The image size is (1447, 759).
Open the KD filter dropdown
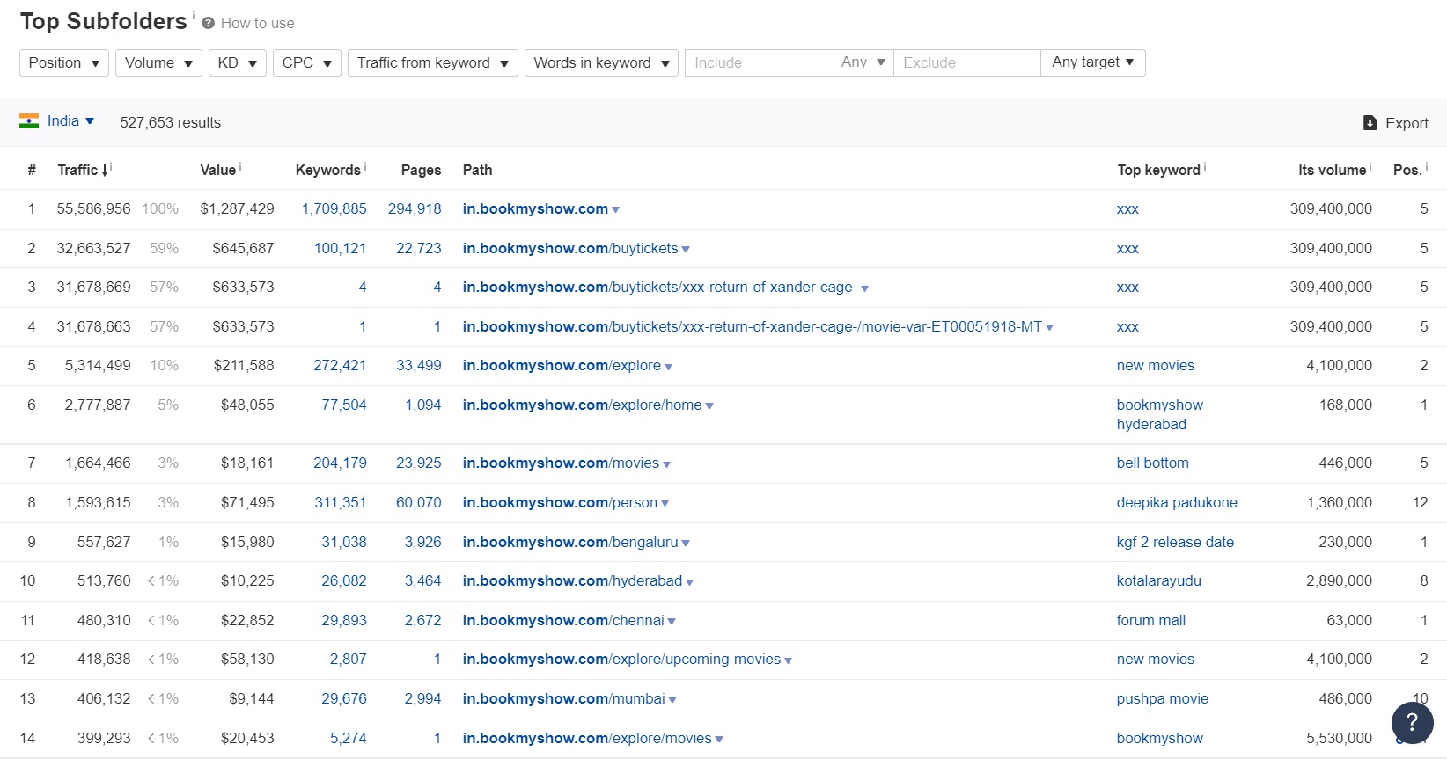pyautogui.click(x=238, y=62)
